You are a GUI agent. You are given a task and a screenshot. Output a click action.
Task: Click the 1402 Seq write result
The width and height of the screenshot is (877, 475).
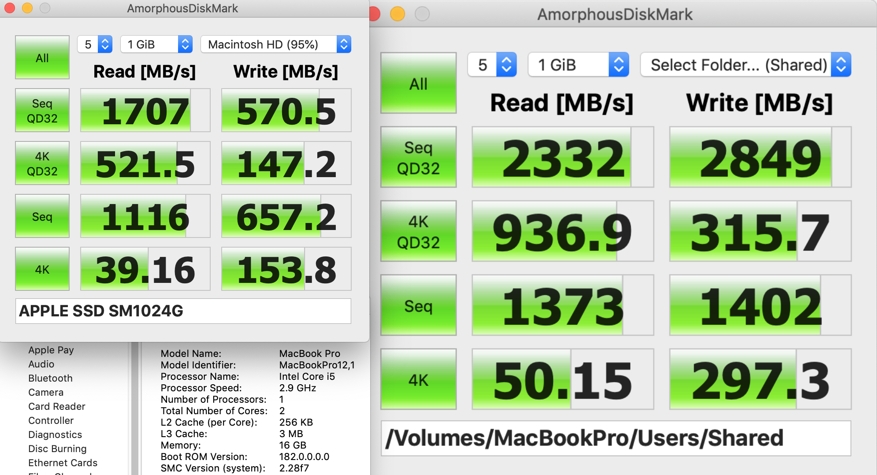760,305
